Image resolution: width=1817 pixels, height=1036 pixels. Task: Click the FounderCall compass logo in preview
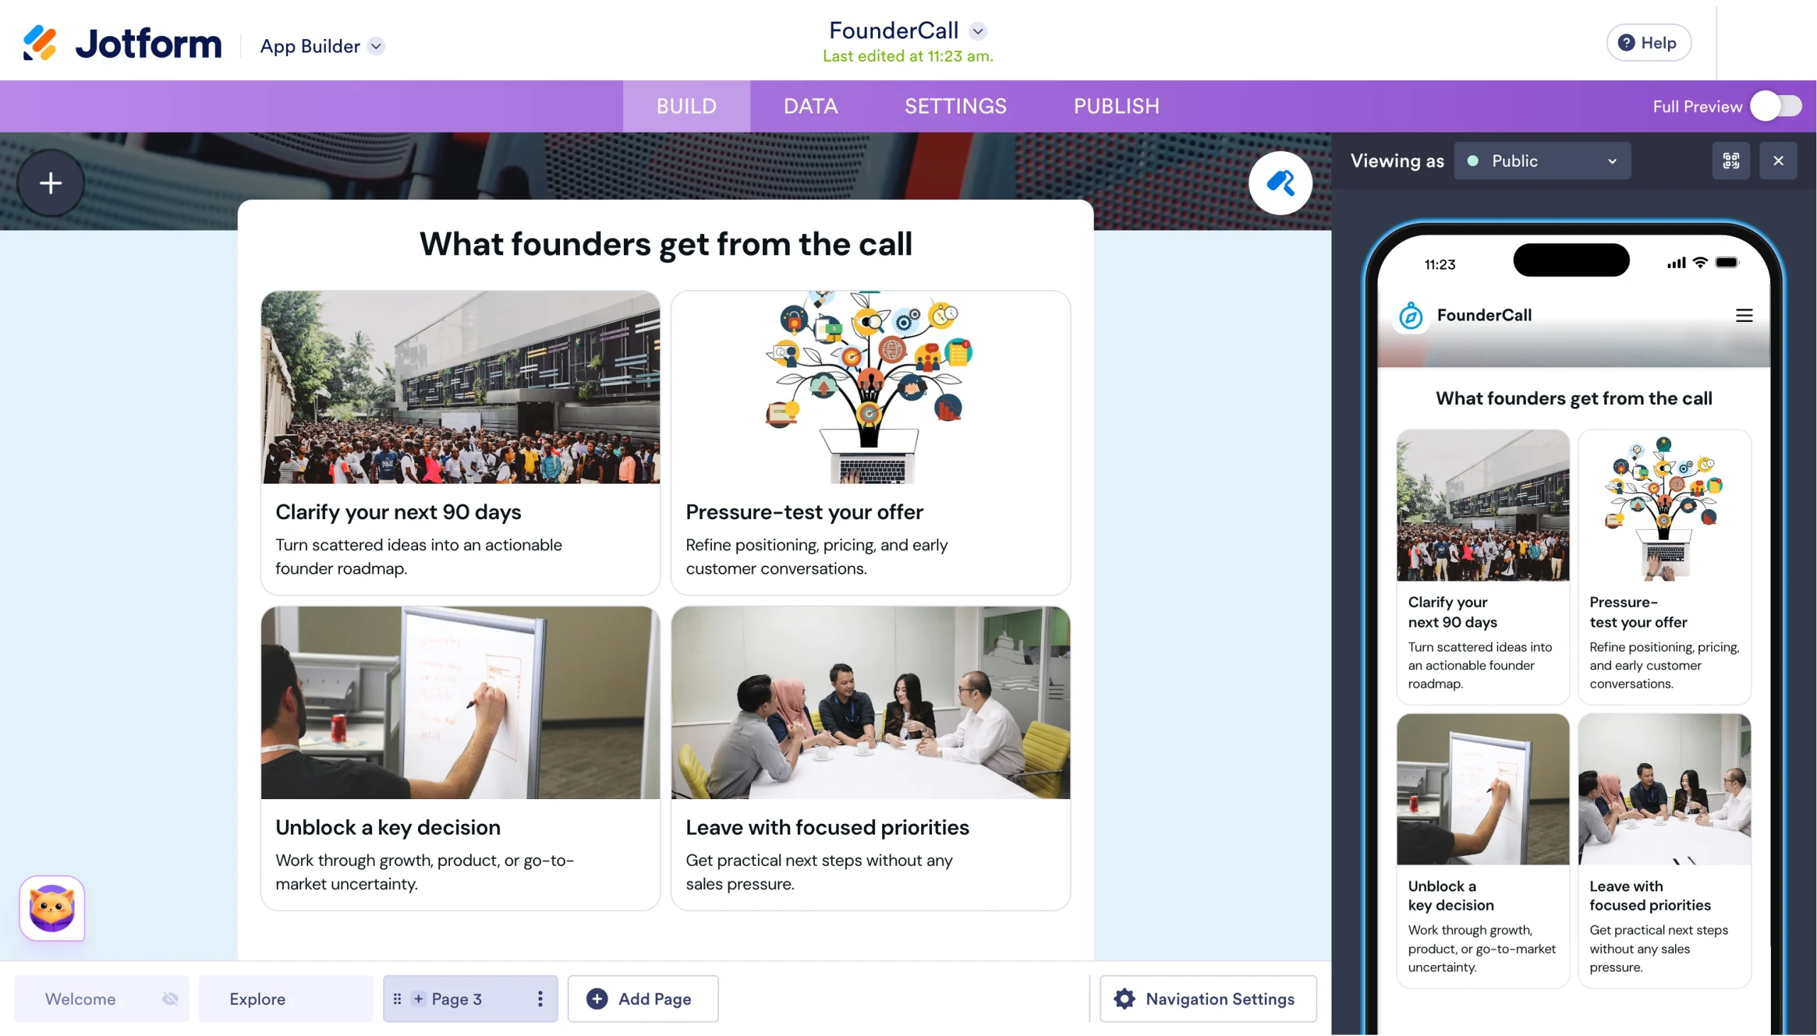point(1410,316)
